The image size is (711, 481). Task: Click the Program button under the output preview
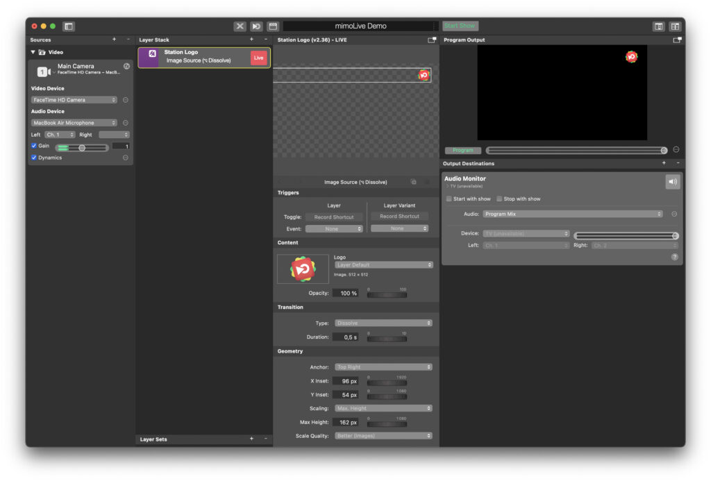pos(463,150)
